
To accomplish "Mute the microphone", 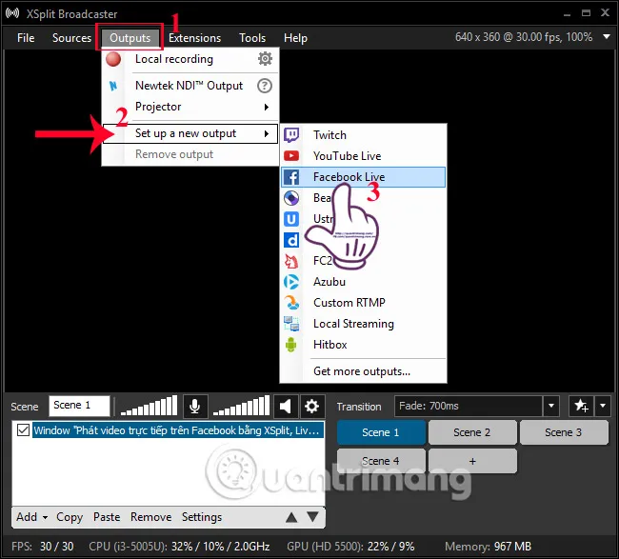I will point(194,406).
